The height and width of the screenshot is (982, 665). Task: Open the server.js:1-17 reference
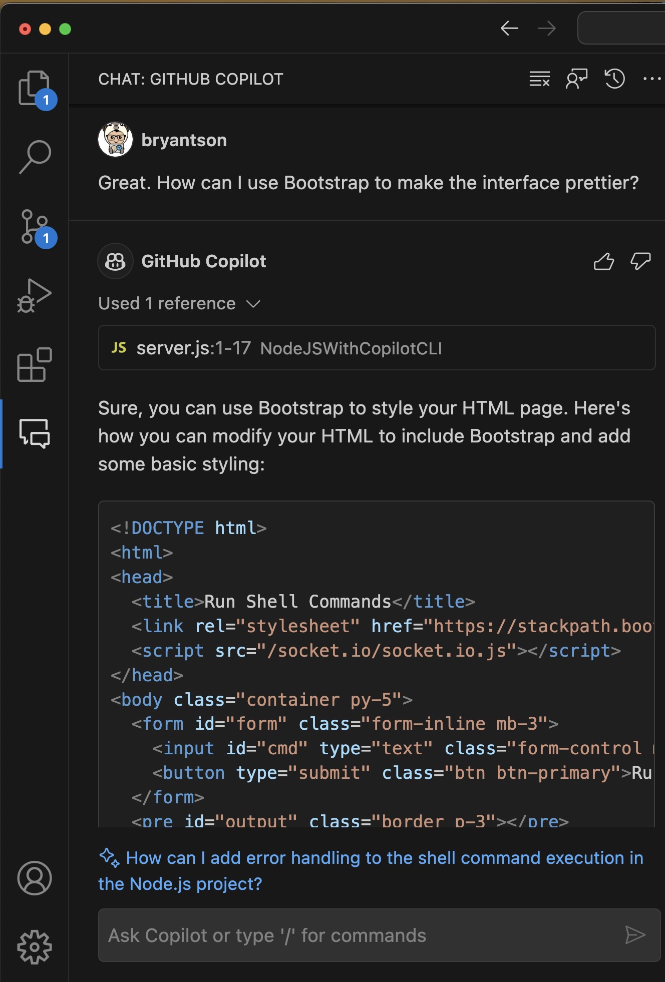(x=377, y=348)
